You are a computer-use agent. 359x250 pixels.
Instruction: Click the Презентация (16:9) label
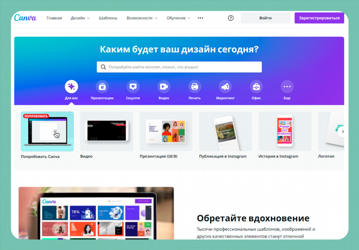(x=158, y=156)
